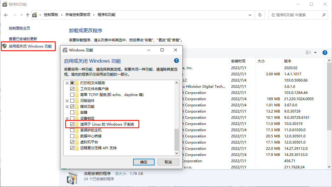Enable 简单 TCPIP 服务 checkbox
This screenshot has height=187, width=332.
click(x=72, y=95)
